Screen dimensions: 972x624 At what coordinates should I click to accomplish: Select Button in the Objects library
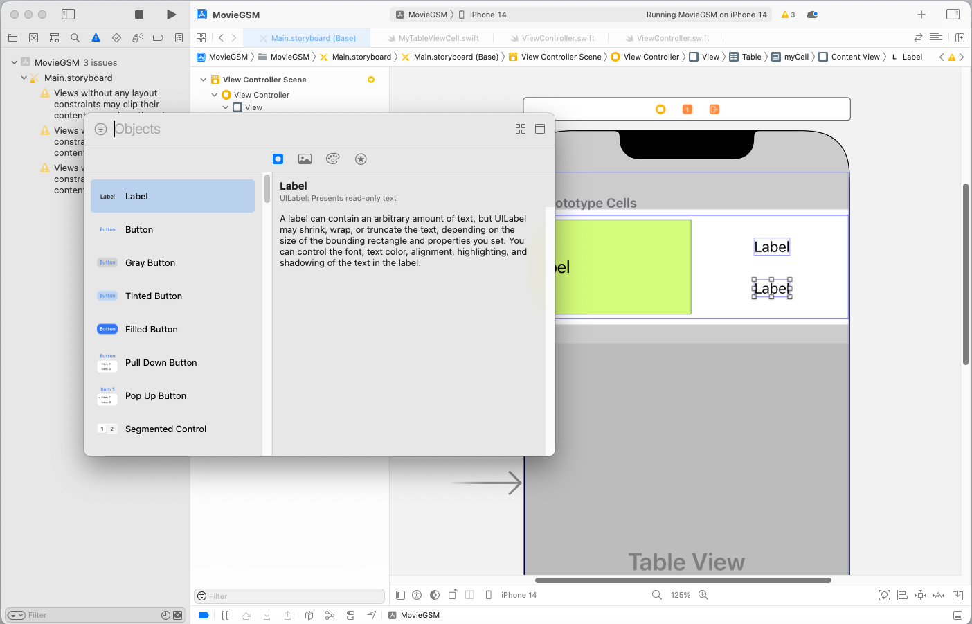click(x=172, y=229)
